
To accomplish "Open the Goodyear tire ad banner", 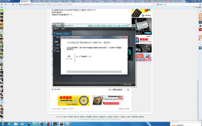I will 74,100.
